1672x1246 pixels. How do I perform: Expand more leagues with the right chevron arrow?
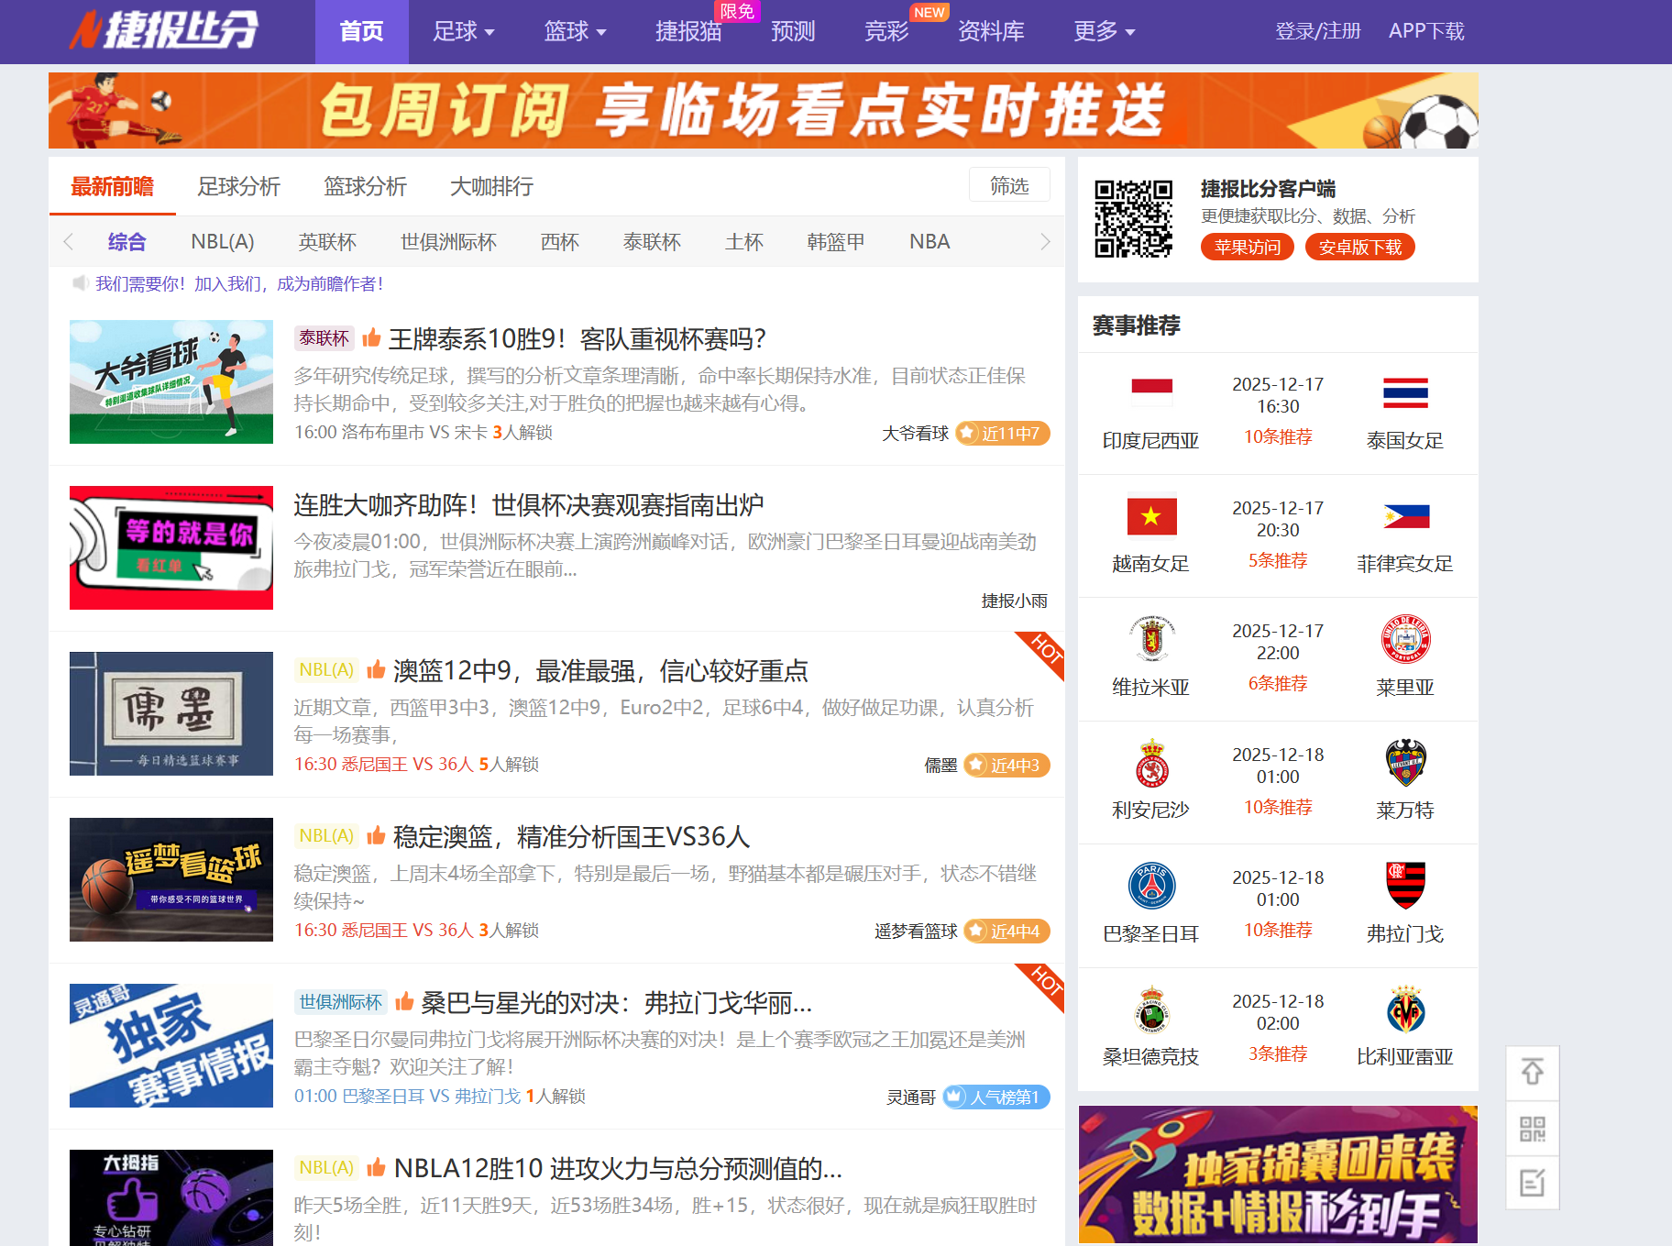[x=1045, y=241]
